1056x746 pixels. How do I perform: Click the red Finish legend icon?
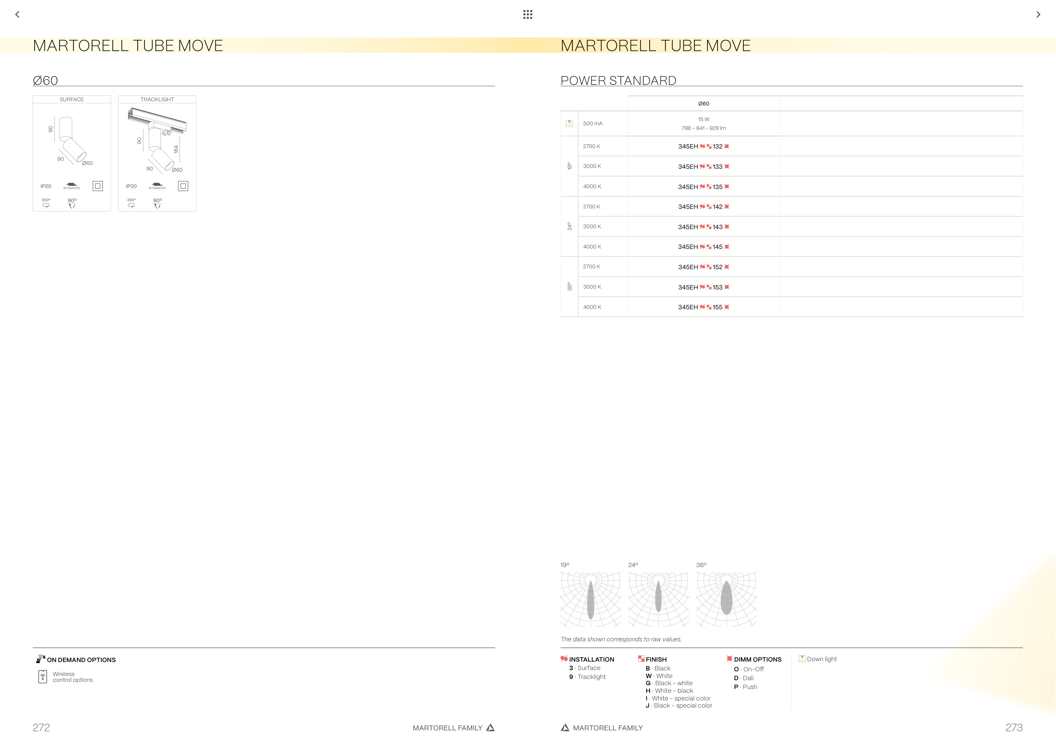(x=641, y=659)
